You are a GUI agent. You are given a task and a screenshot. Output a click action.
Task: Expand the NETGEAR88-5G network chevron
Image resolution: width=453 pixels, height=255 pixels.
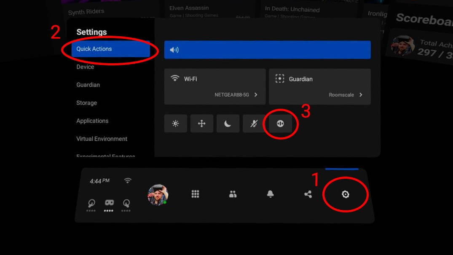coord(256,95)
